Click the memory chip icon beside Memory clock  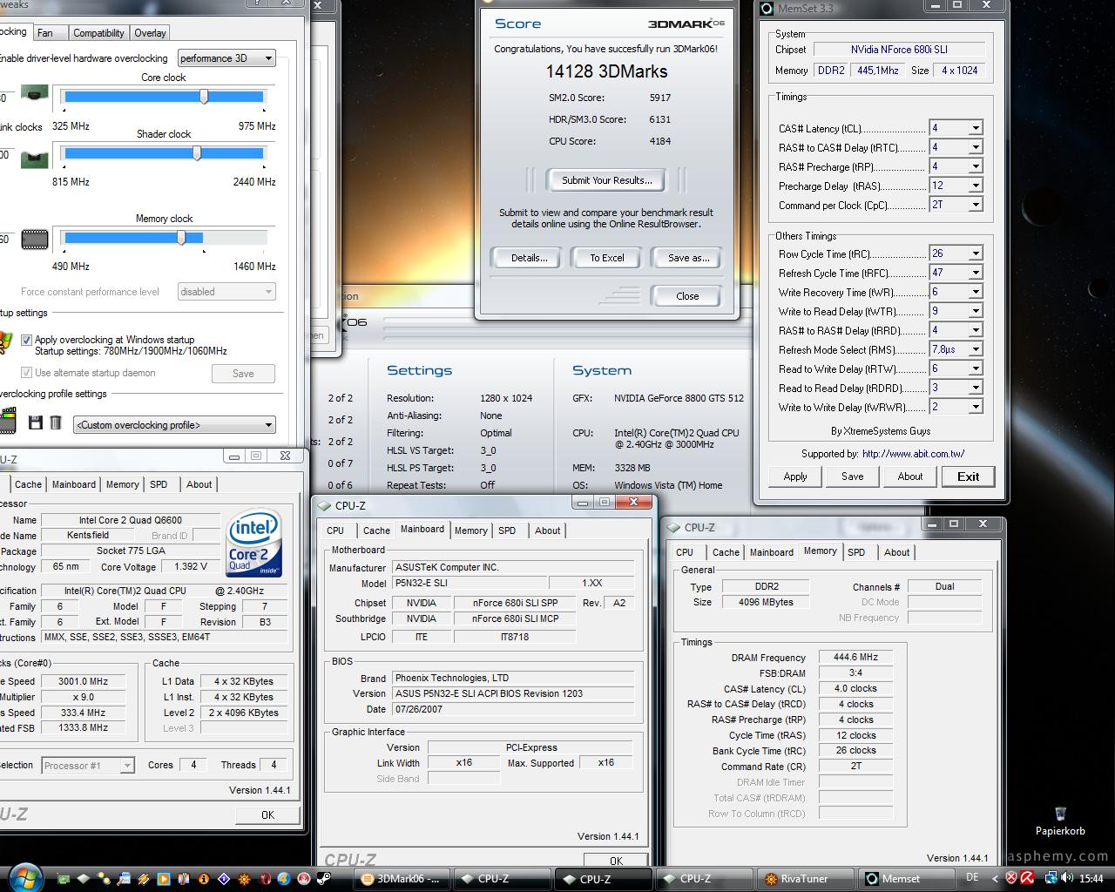35,239
